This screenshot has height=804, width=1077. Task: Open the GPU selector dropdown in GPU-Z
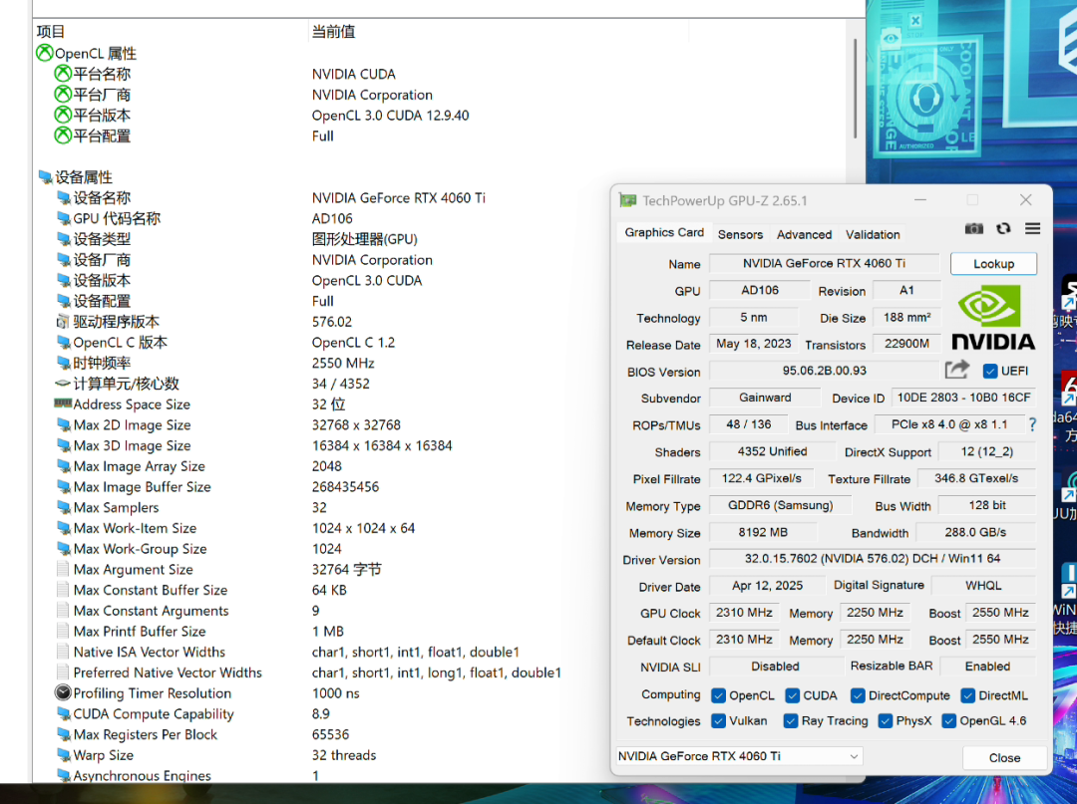tap(739, 756)
